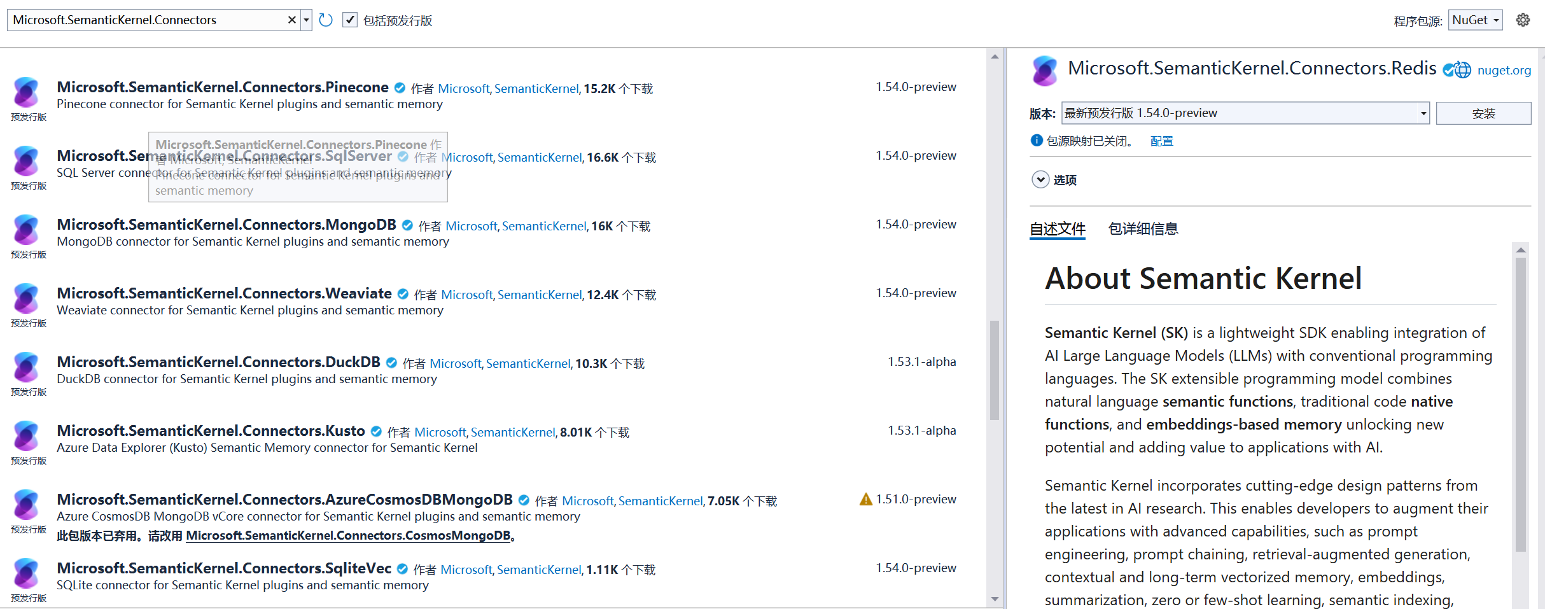
Task: Click the 1.53.1-alpha version on DuckDB row
Action: [x=922, y=361]
